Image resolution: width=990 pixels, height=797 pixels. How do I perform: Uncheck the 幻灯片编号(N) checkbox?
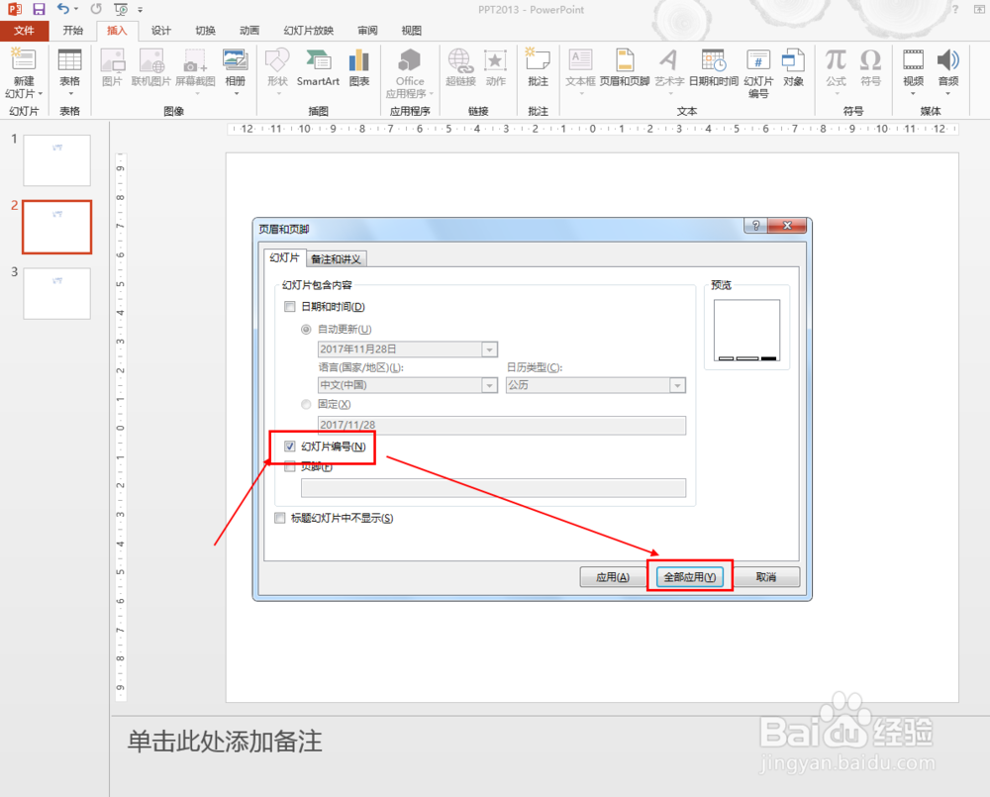290,447
